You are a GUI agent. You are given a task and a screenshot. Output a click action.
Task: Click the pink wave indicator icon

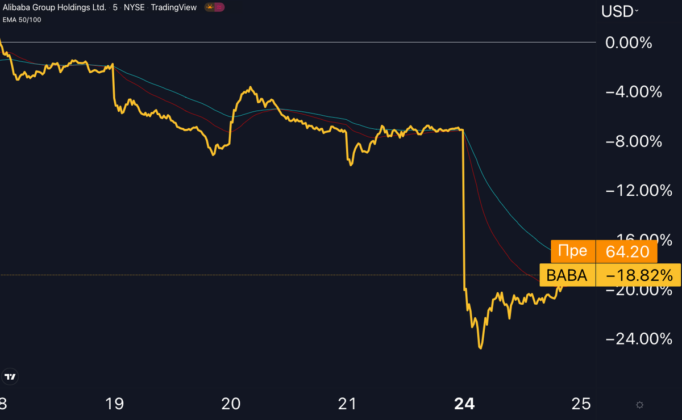pos(219,7)
